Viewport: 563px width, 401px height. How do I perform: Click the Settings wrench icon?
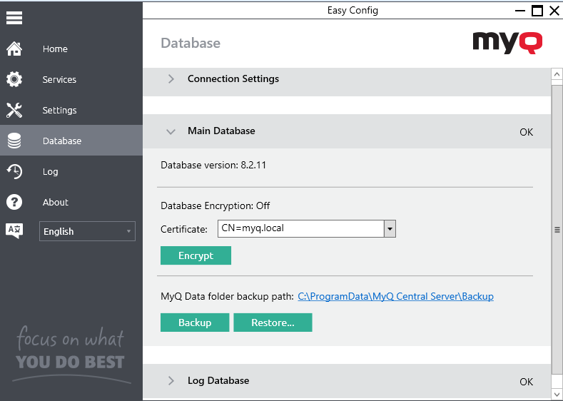tap(14, 111)
